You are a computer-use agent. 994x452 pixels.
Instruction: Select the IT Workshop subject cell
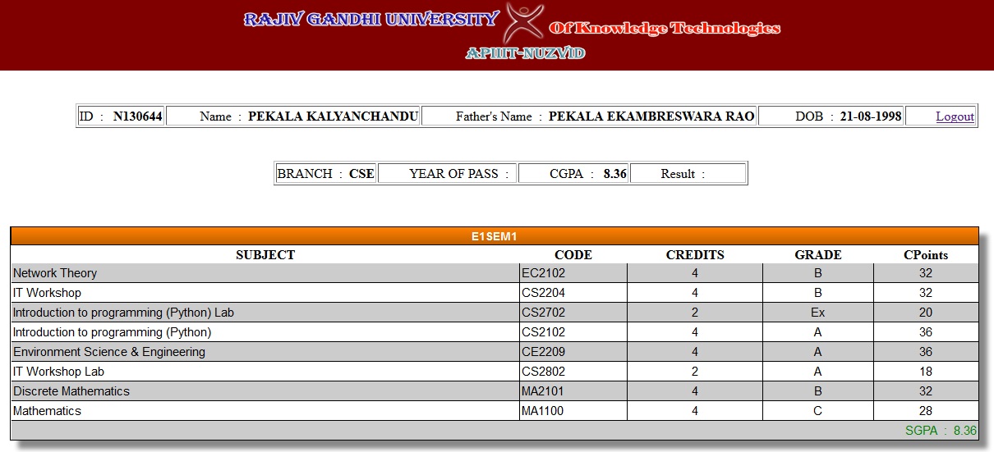coord(265,293)
